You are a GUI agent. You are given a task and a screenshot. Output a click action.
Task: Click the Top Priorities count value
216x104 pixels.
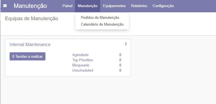(x=120, y=60)
